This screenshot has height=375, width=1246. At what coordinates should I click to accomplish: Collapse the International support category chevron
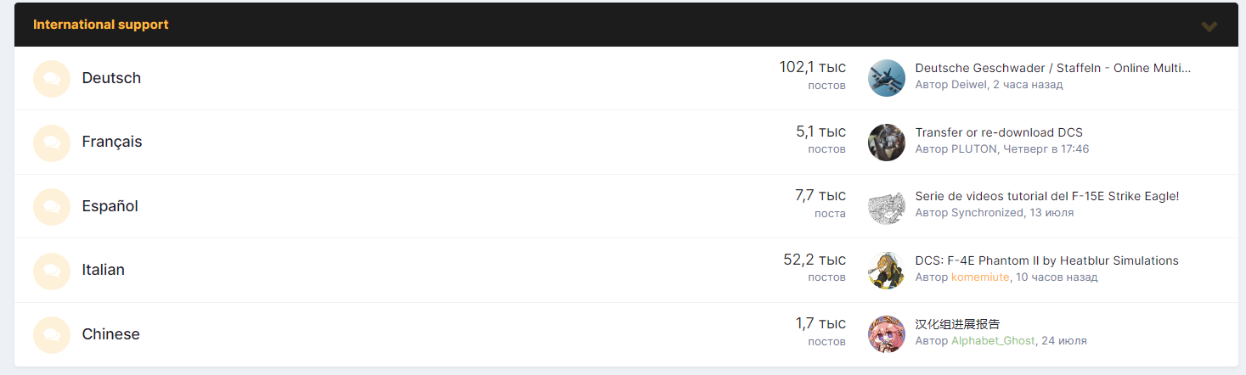tap(1209, 25)
